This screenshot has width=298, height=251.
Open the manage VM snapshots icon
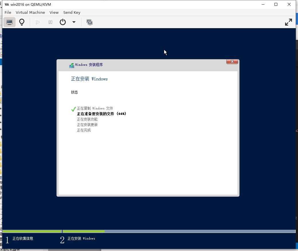coord(89,22)
